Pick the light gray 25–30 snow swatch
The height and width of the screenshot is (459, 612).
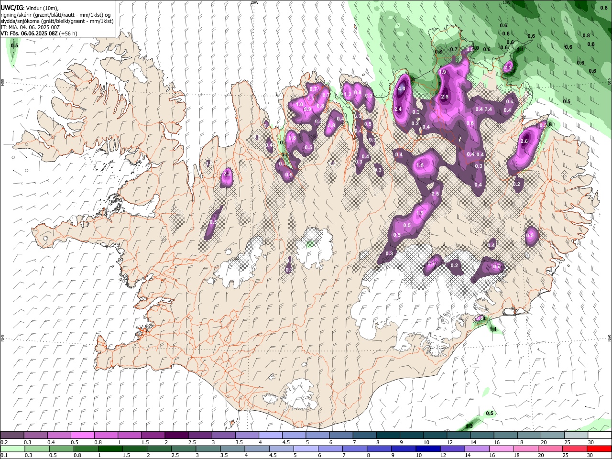pos(575,436)
